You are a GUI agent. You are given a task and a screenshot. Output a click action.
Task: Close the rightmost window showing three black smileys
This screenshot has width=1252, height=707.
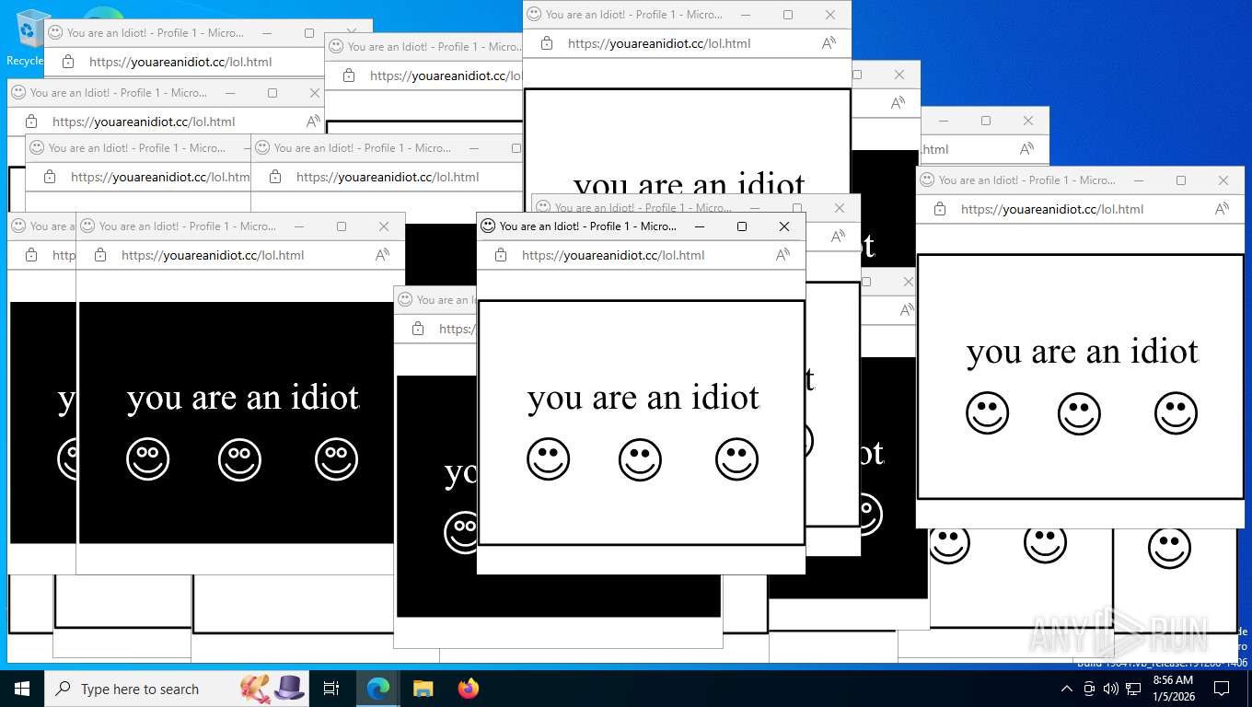1223,180
